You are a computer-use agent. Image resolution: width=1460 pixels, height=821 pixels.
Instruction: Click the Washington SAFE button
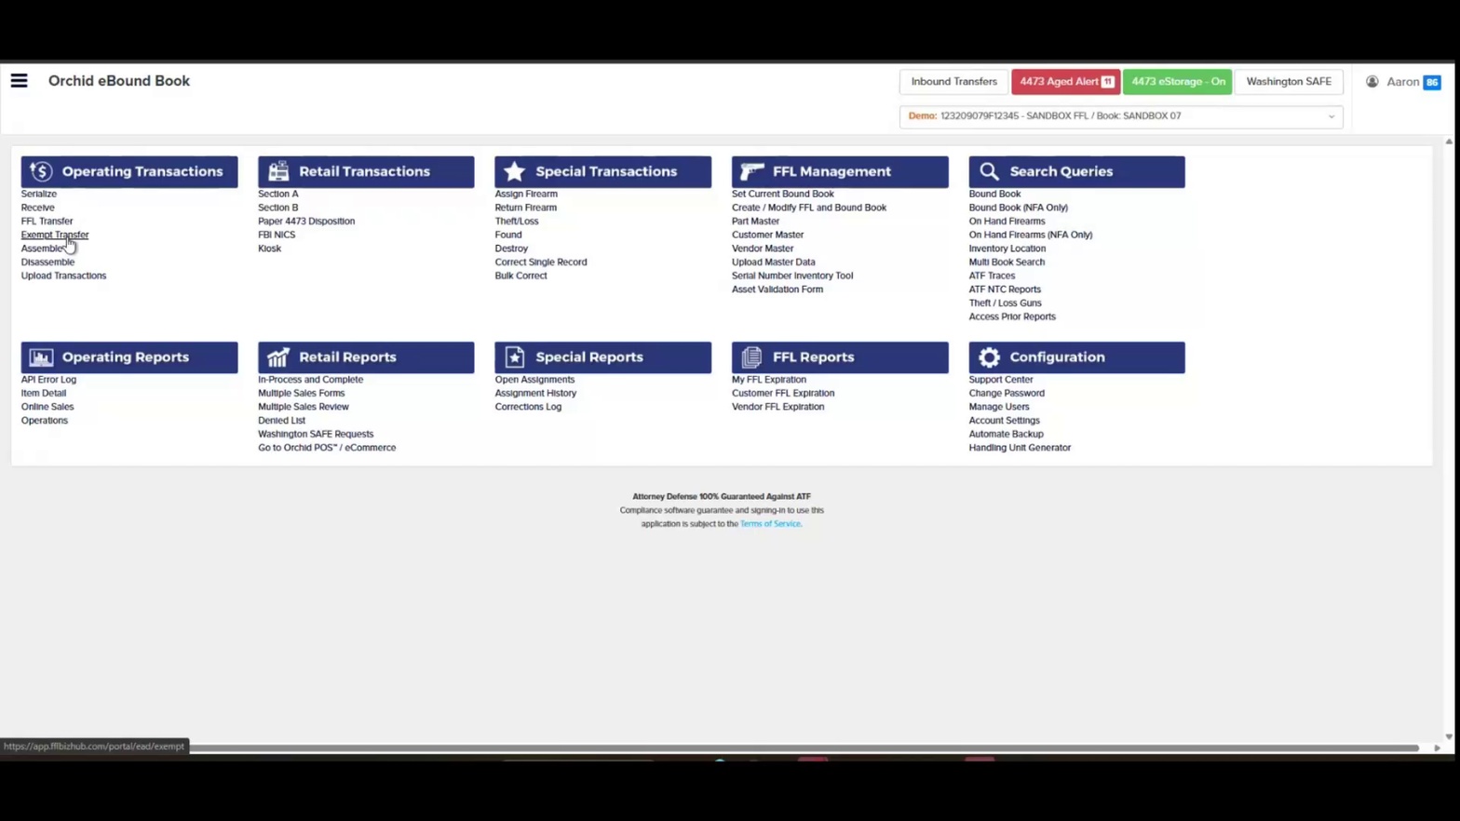(x=1289, y=82)
